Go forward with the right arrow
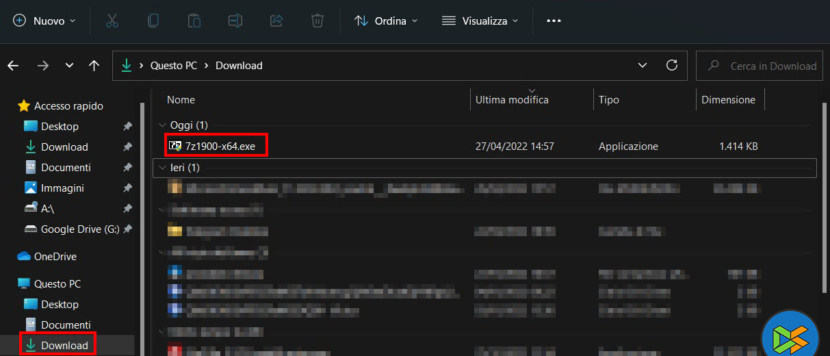Image resolution: width=830 pixels, height=356 pixels. [x=43, y=66]
